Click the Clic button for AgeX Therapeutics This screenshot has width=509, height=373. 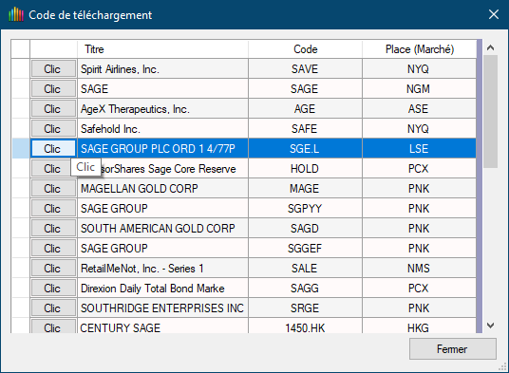tap(53, 108)
